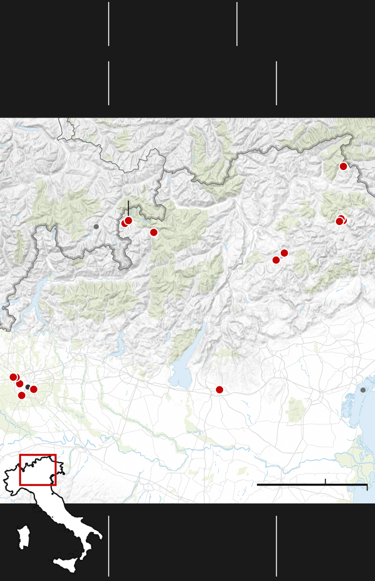The image size is (375, 581).
Task: Click the upper red marker of the central-east pair
Action: pyautogui.click(x=284, y=253)
